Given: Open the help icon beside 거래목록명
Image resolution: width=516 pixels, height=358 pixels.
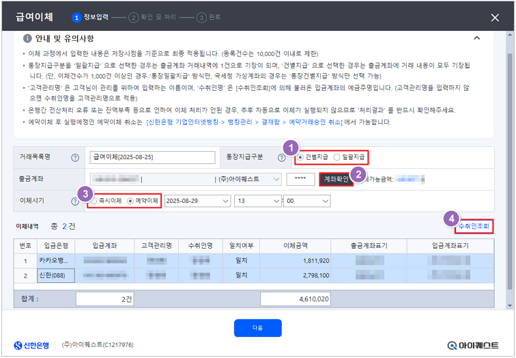Looking at the screenshot, I should 75,158.
